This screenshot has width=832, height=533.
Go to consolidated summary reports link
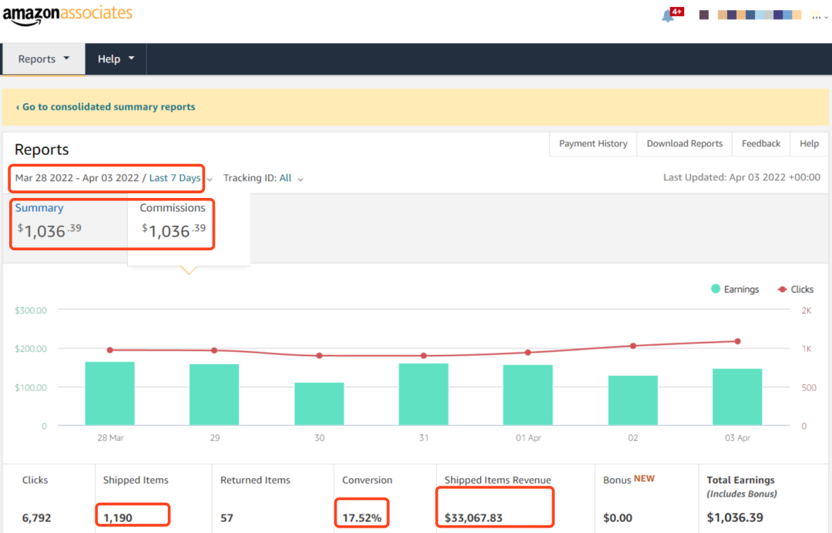pos(106,107)
